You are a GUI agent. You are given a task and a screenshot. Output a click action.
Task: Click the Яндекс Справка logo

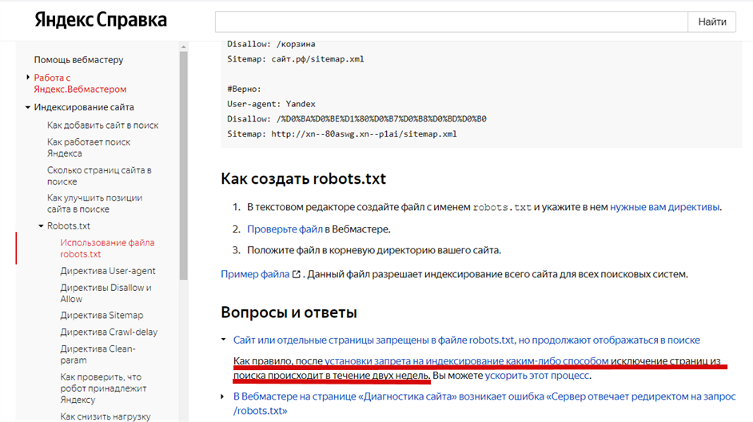click(x=101, y=20)
